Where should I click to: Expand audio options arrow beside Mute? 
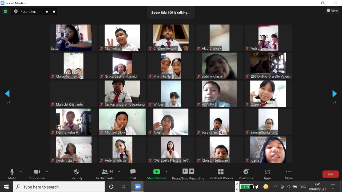point(21,172)
